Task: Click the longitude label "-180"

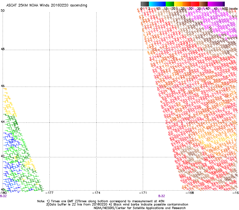Action: (3, 193)
